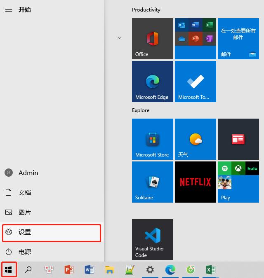This screenshot has height=278, width=264.
Task: Open the 文档 documents folder
Action: 52,192
